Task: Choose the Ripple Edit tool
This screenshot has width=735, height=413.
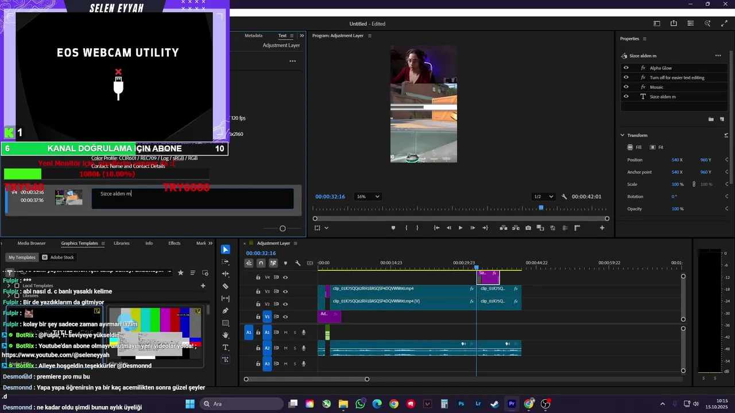Action: [x=226, y=274]
